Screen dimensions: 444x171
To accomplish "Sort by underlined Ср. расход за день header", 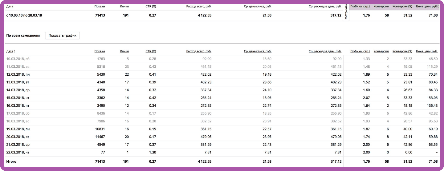I will (325, 51).
